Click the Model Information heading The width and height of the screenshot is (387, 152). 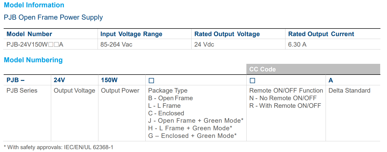tap(34, 5)
